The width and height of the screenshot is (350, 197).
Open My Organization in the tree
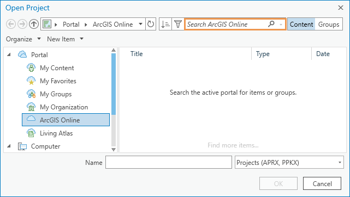coord(64,107)
